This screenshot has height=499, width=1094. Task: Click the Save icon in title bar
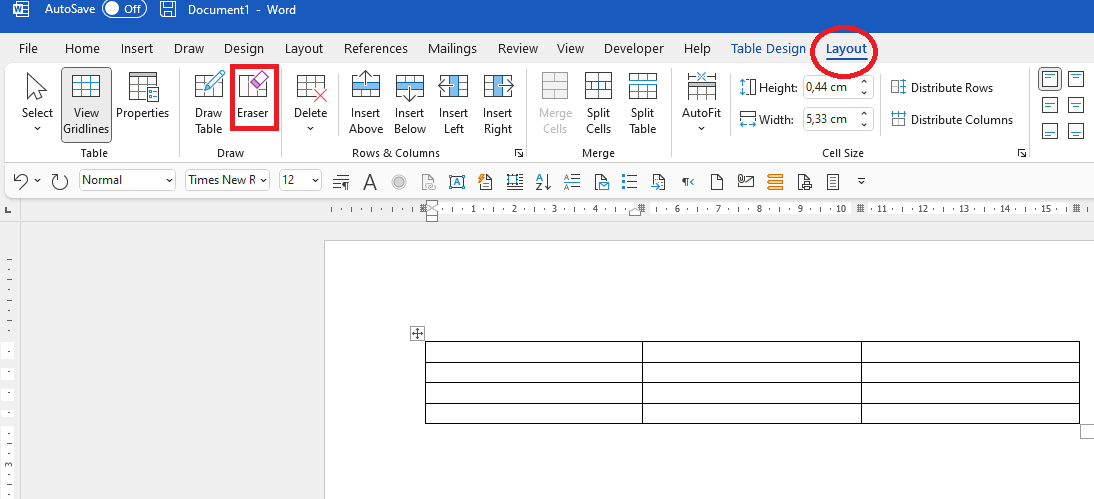168,10
